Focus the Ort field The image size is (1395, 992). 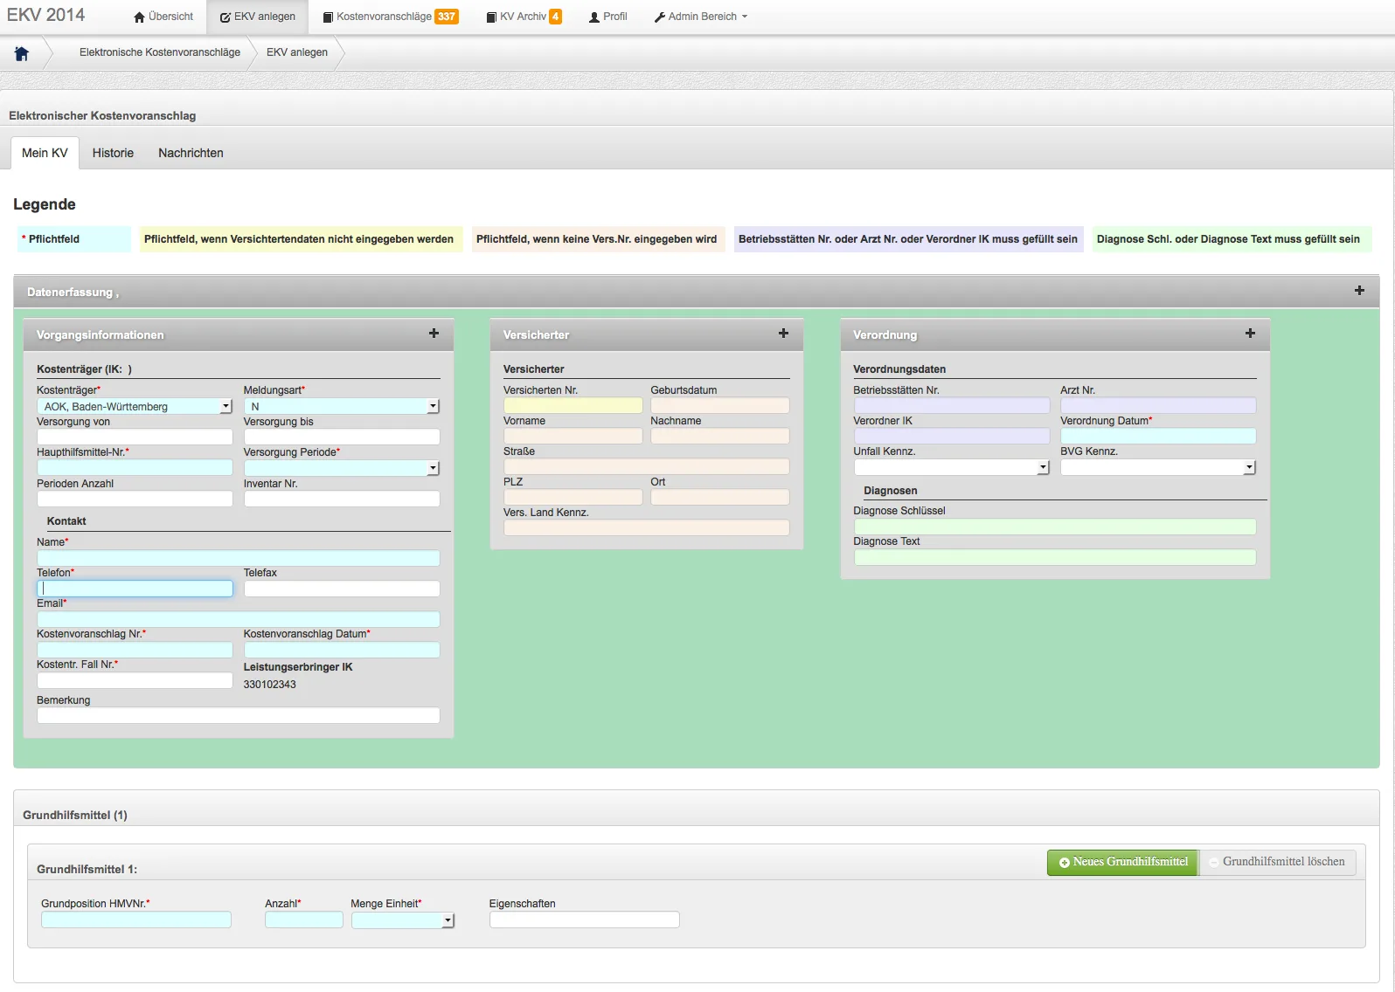click(719, 497)
